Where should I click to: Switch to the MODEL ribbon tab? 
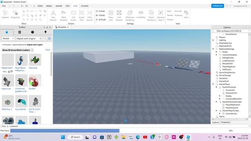click(49, 6)
